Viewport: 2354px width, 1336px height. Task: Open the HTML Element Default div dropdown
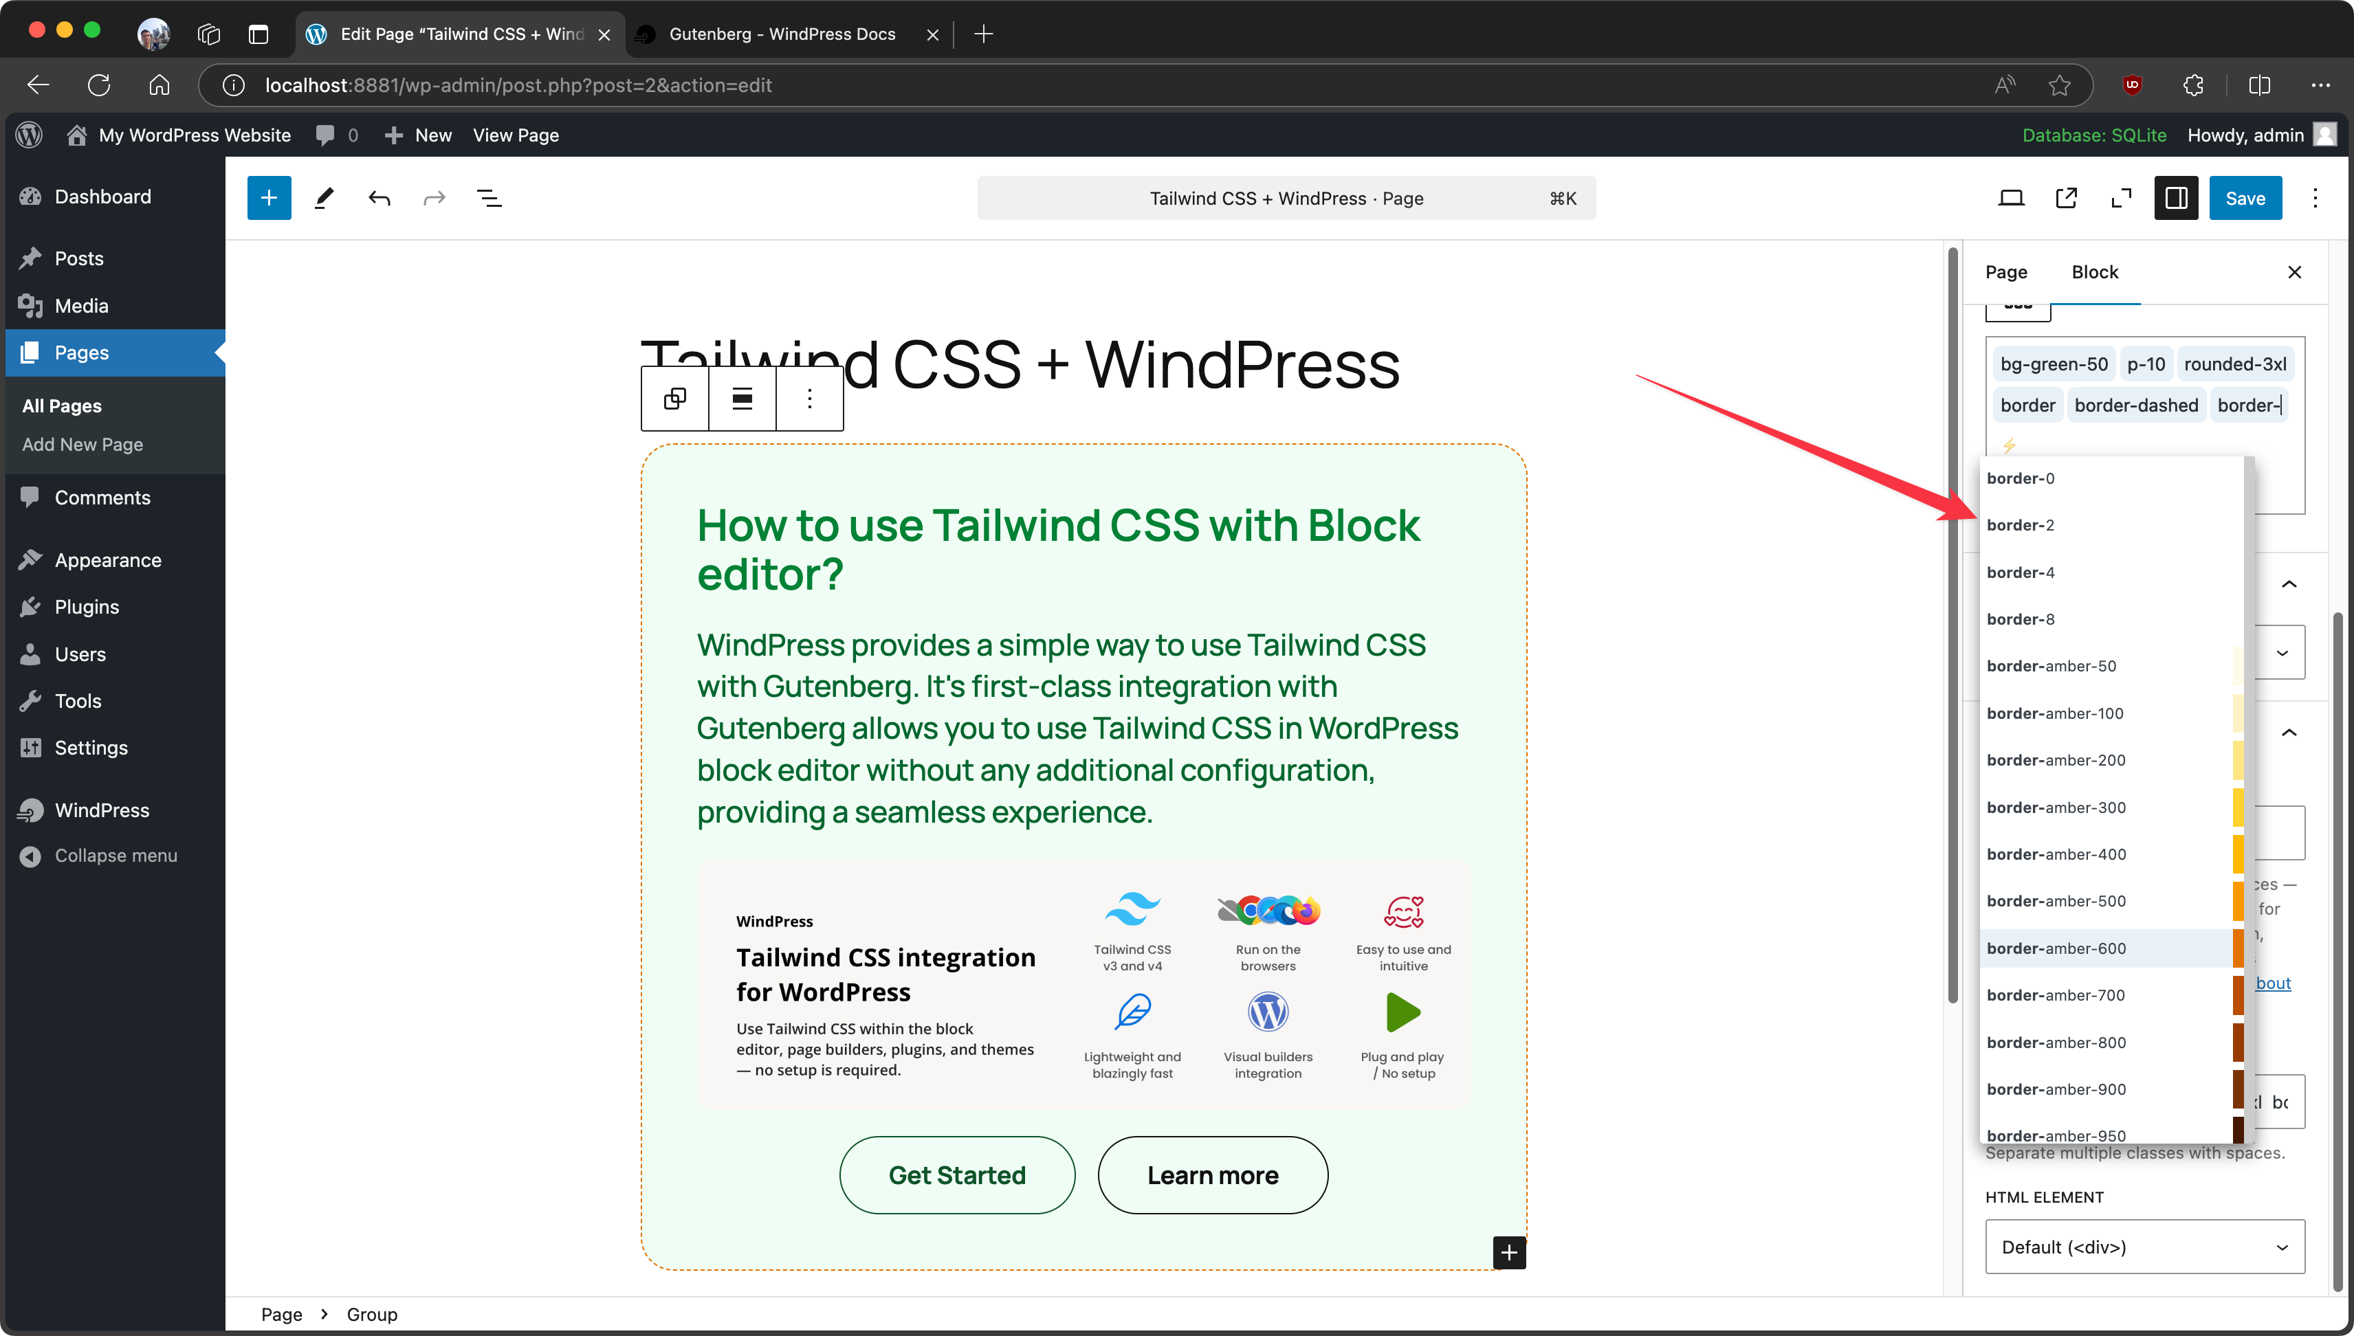(2145, 1247)
